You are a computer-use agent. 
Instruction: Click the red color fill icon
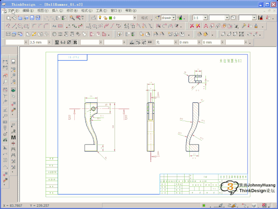[x=261, y=18]
